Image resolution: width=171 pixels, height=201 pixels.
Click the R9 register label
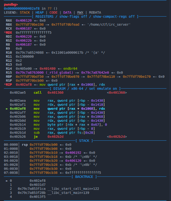[x=8, y=48]
